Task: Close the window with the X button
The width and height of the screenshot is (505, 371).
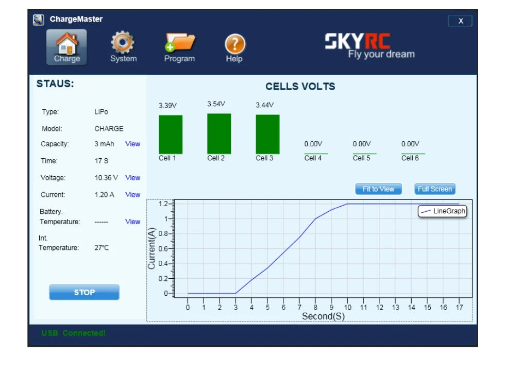Action: [x=460, y=21]
